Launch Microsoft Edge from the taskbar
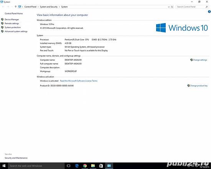Viewport: 211px width, 169px height. tap(77, 166)
